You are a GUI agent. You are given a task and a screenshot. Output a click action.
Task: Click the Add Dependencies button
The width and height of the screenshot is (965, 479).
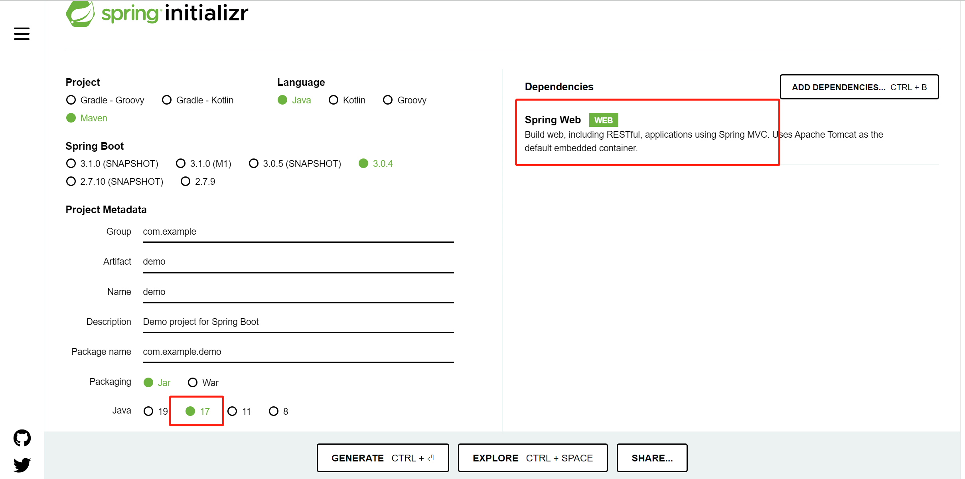click(859, 87)
